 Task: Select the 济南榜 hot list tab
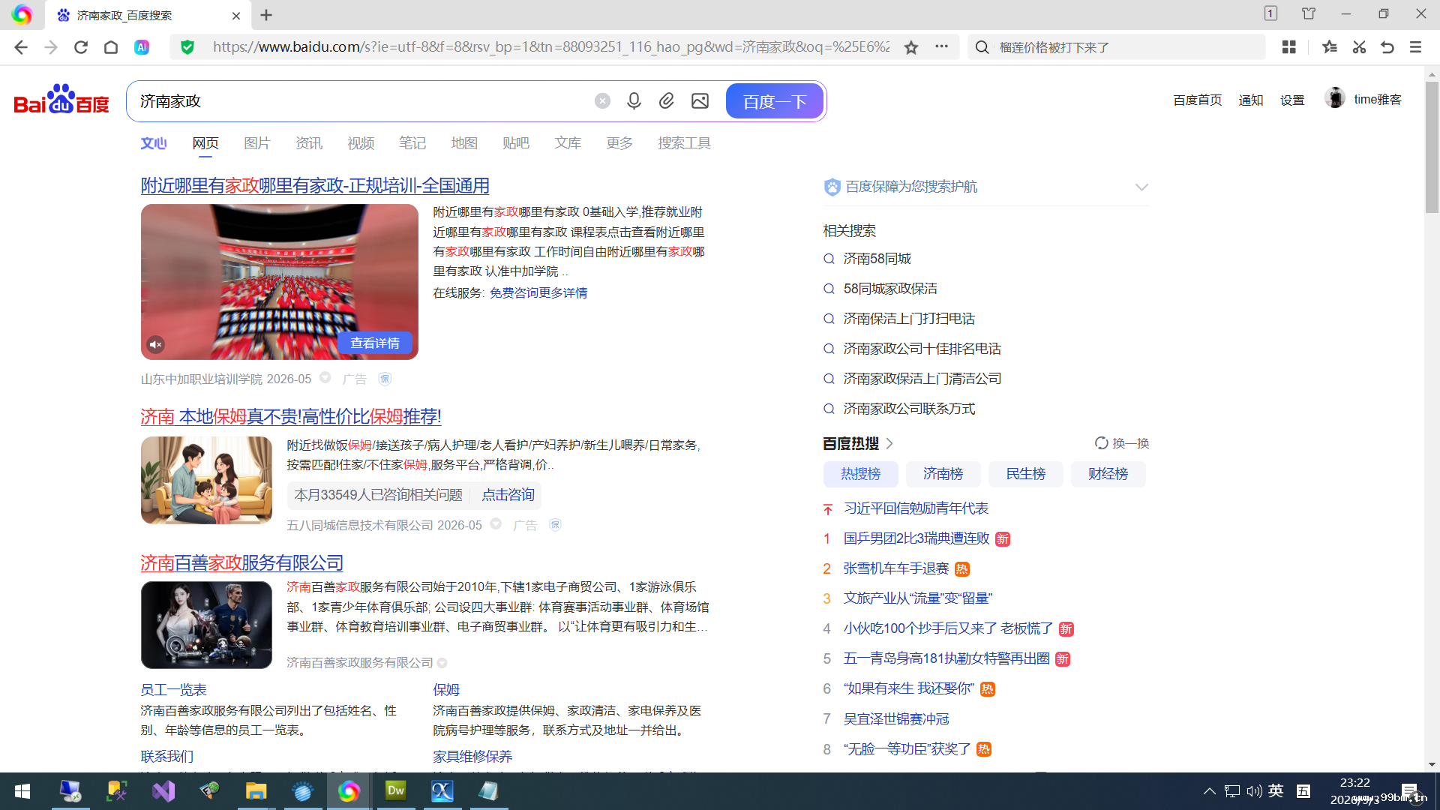[943, 474]
